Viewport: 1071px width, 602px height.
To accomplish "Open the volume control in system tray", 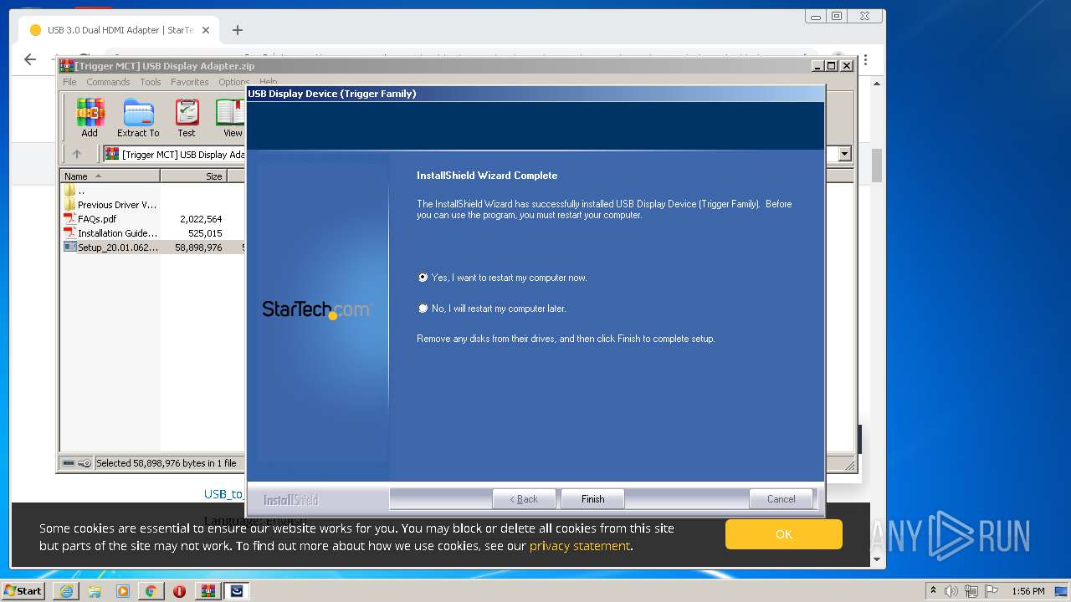I will point(951,591).
